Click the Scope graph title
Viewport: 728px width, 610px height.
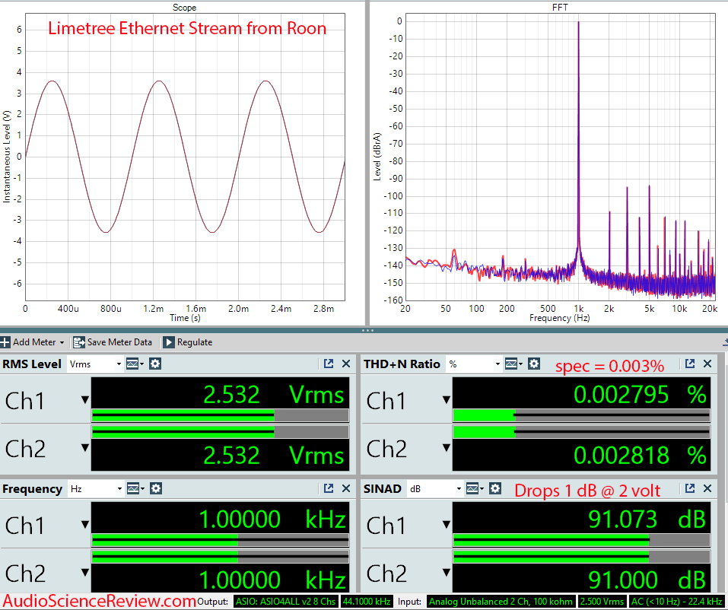[x=184, y=8]
